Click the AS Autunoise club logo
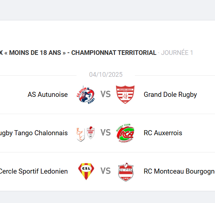The height and width of the screenshot is (203, 215). pyautogui.click(x=86, y=95)
